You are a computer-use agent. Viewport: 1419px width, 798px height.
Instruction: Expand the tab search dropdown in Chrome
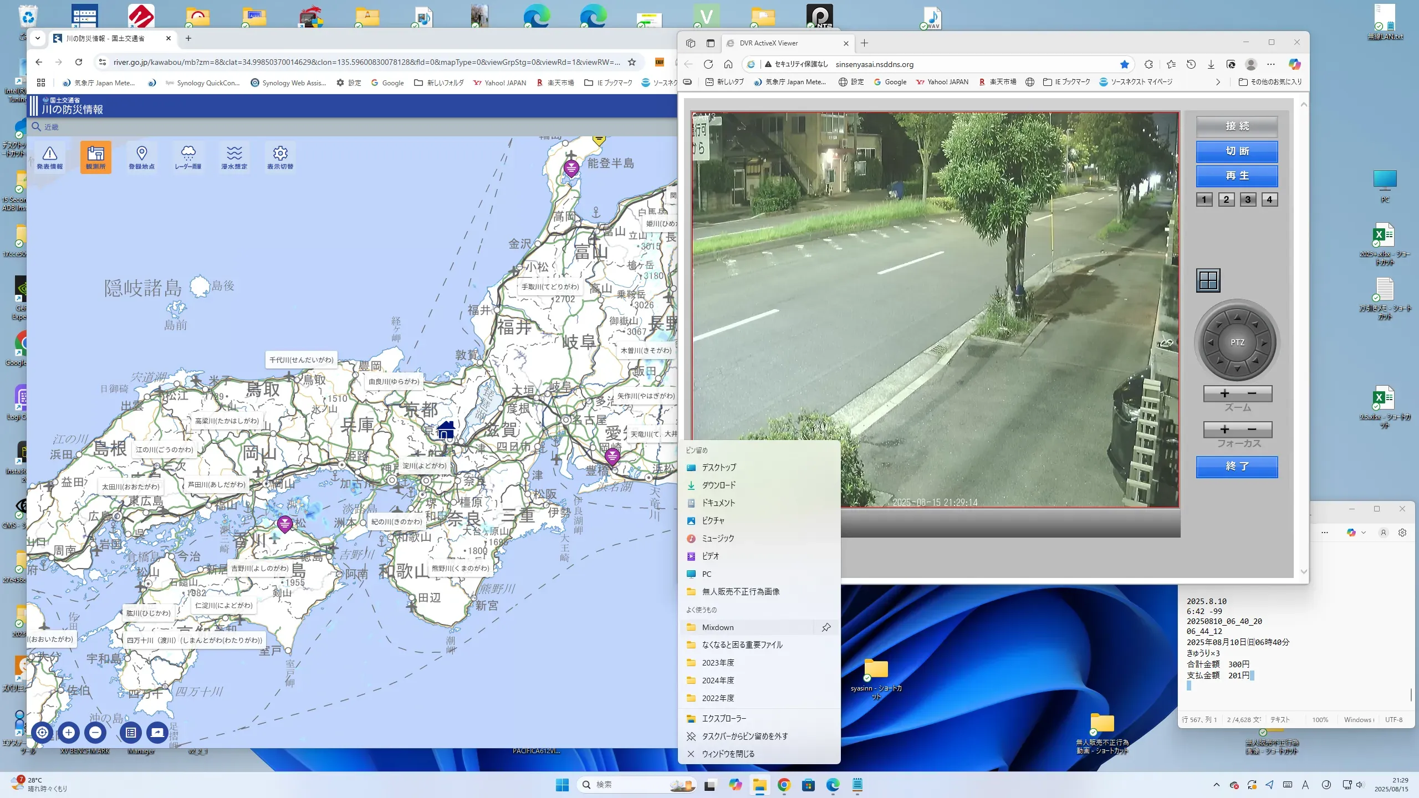[x=37, y=38]
